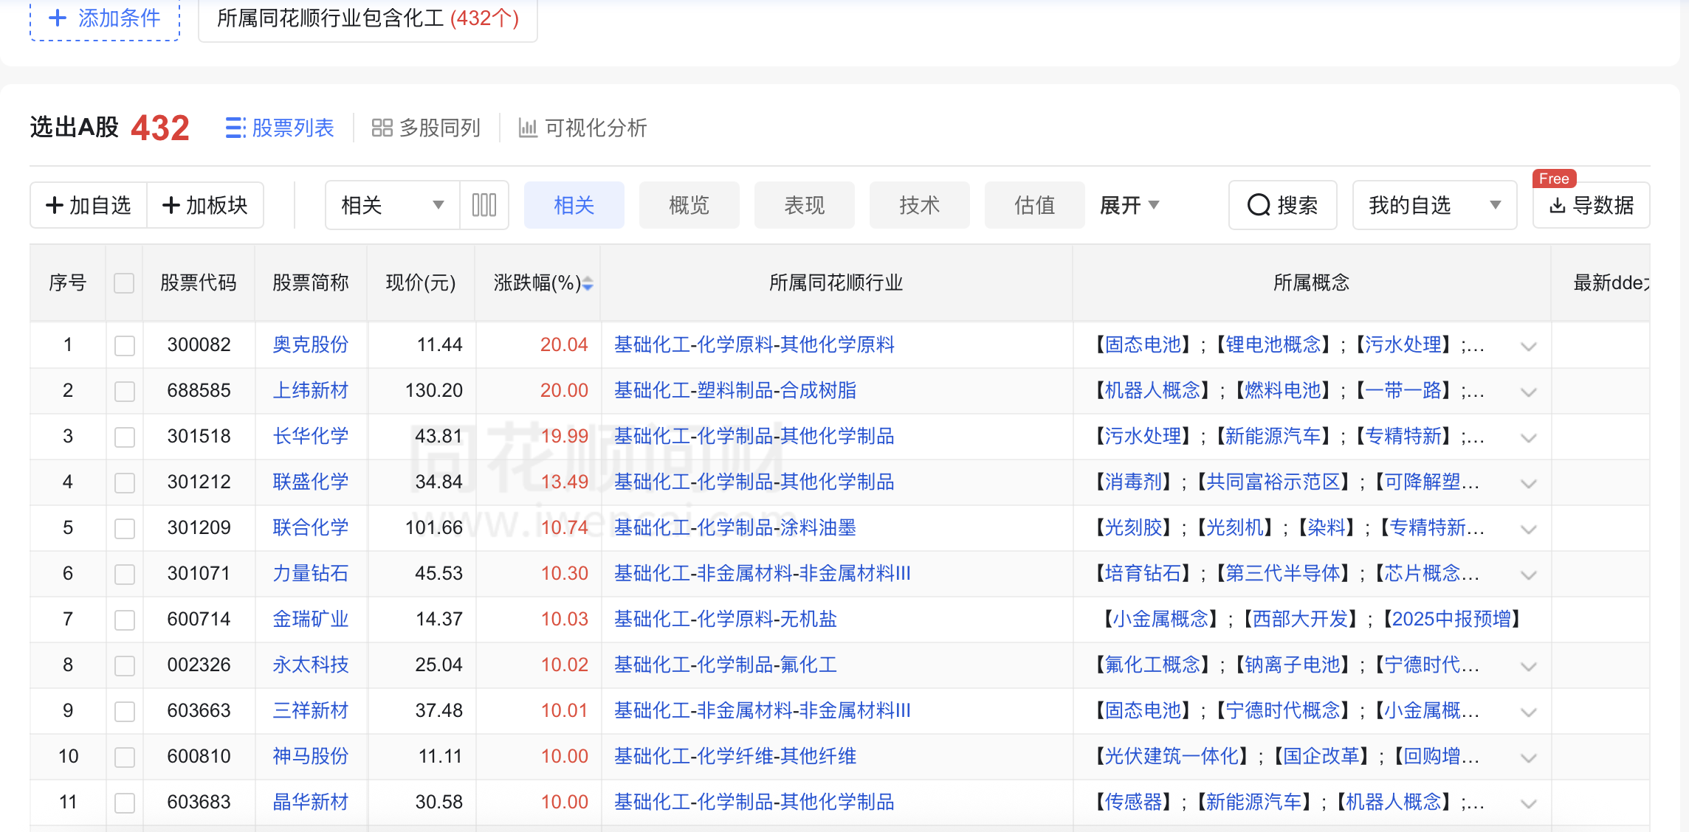Select the 股票列表 list view

coord(280,128)
